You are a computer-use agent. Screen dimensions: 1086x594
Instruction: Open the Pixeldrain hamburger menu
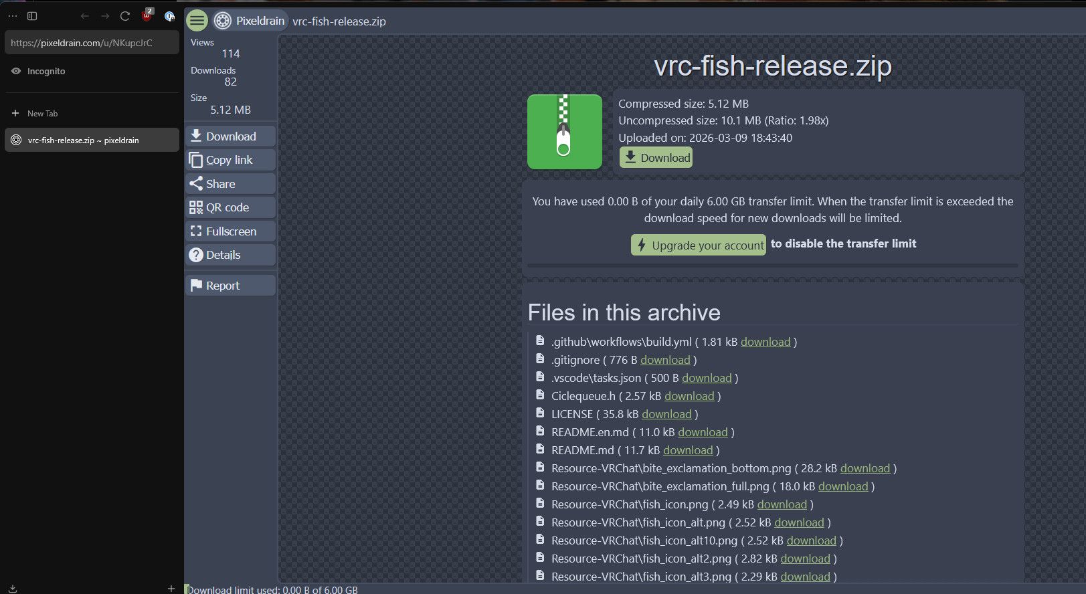[197, 21]
